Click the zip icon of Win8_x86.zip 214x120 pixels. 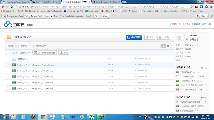pos(14,71)
